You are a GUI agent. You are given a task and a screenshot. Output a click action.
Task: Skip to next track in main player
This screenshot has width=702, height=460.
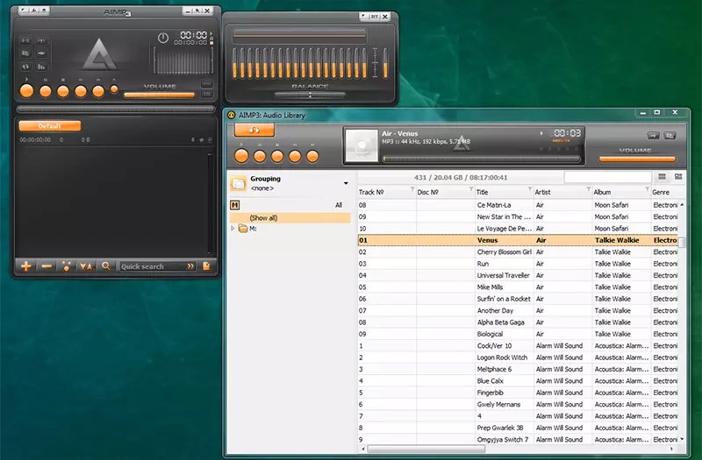coord(98,91)
